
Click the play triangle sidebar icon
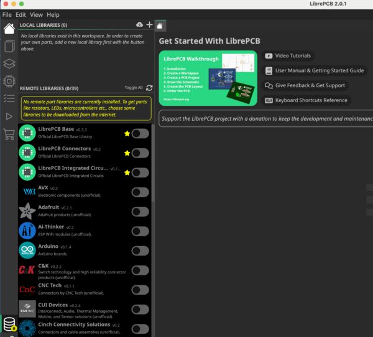click(9, 116)
